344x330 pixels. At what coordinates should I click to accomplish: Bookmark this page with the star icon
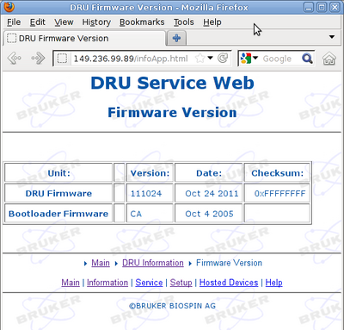(x=200, y=59)
